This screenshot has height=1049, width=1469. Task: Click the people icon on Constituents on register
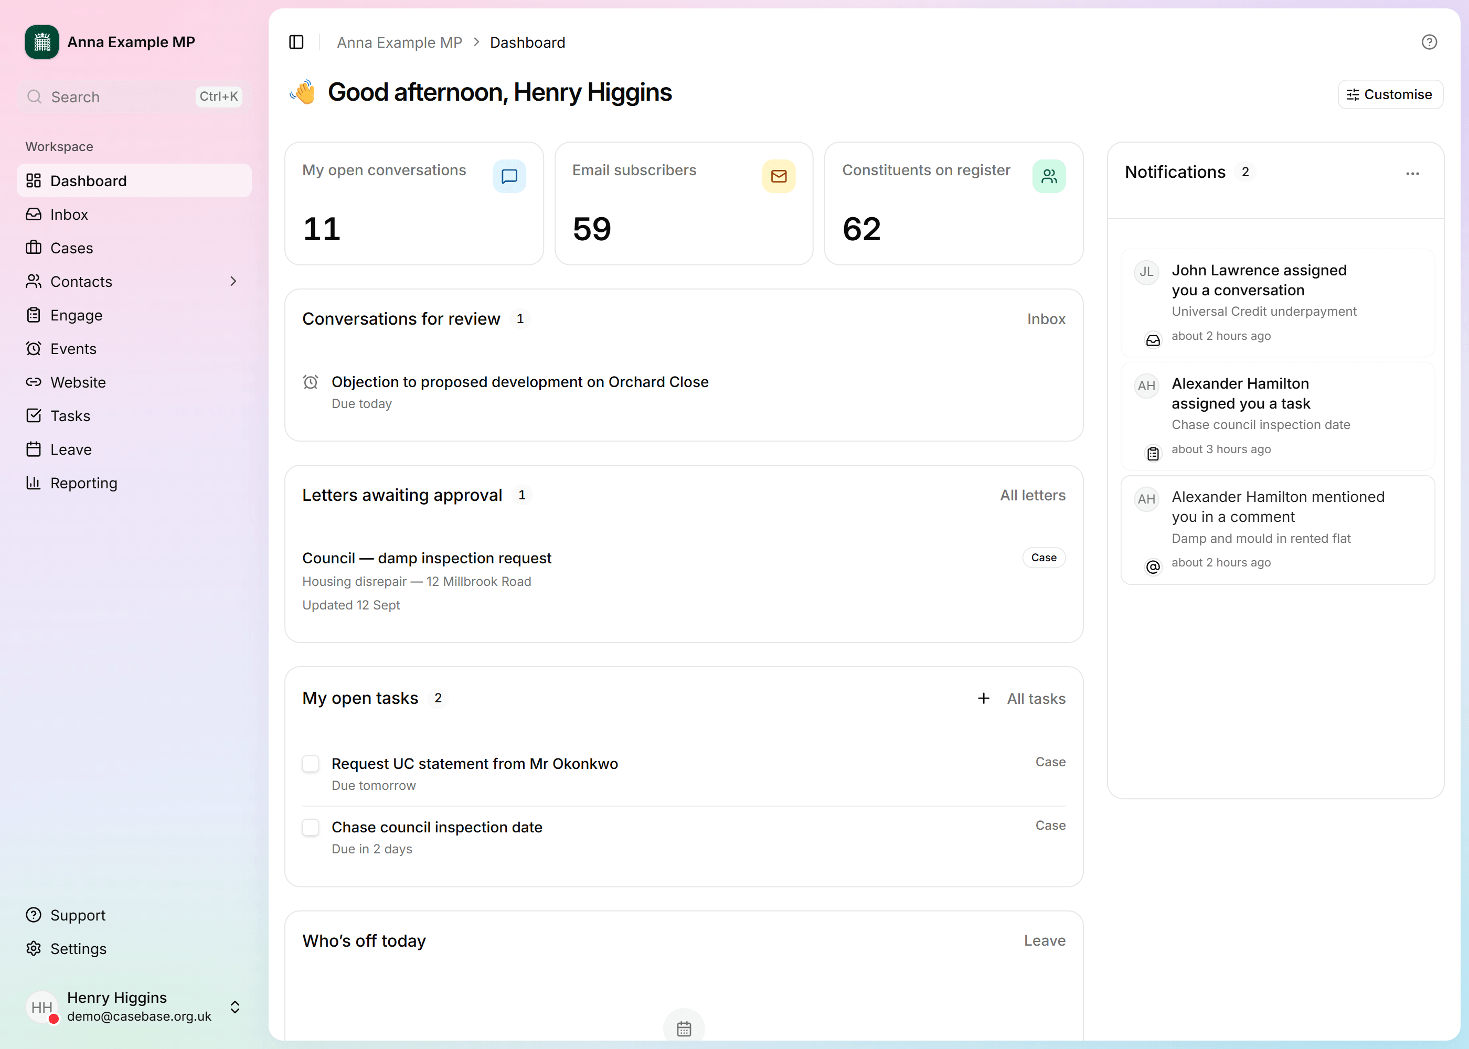pyautogui.click(x=1048, y=176)
